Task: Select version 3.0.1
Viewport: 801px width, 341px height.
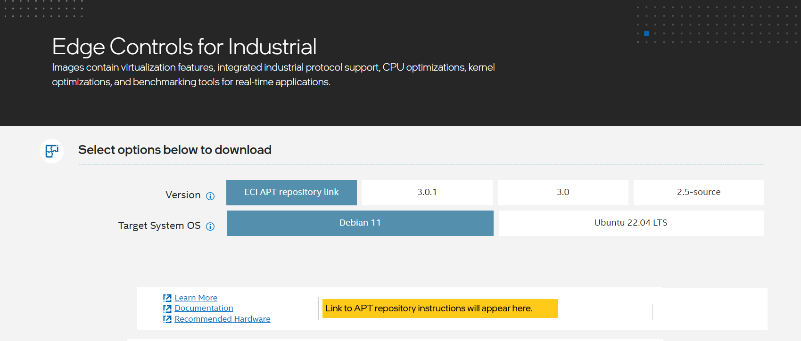Action: coord(427,193)
